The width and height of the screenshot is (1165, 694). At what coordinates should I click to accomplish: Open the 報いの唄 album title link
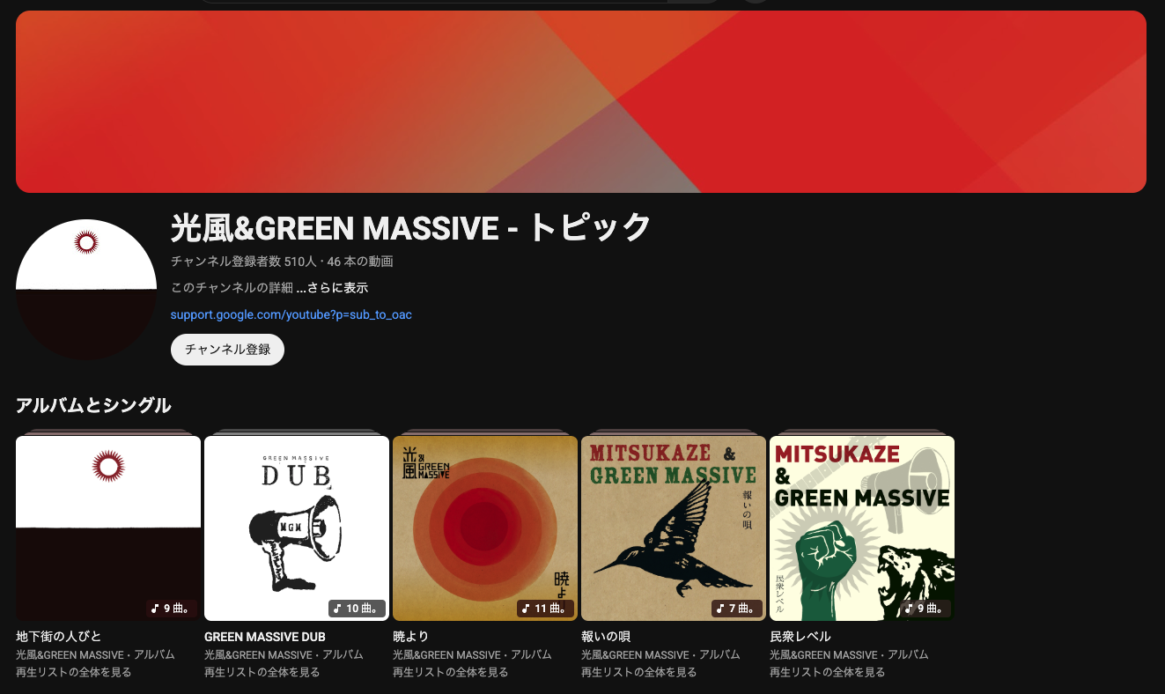606,636
